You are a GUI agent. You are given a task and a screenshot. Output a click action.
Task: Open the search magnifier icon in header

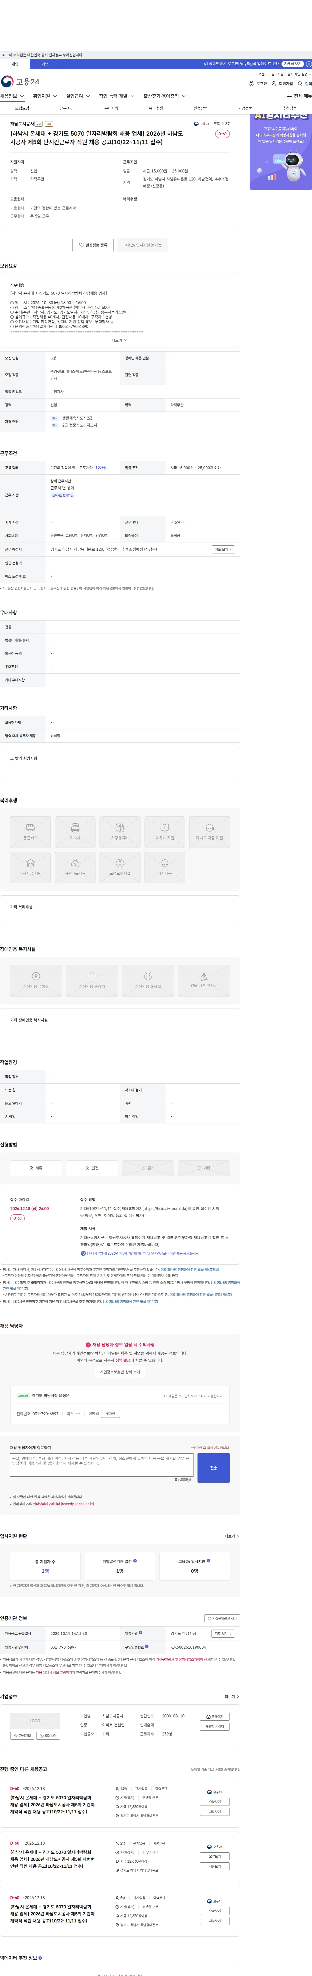pyautogui.click(x=300, y=84)
